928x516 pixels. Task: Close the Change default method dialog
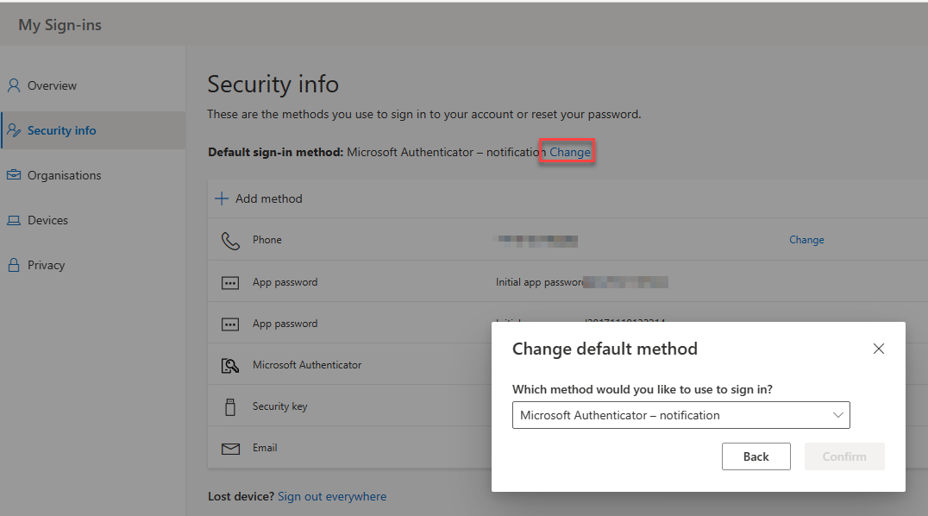879,349
